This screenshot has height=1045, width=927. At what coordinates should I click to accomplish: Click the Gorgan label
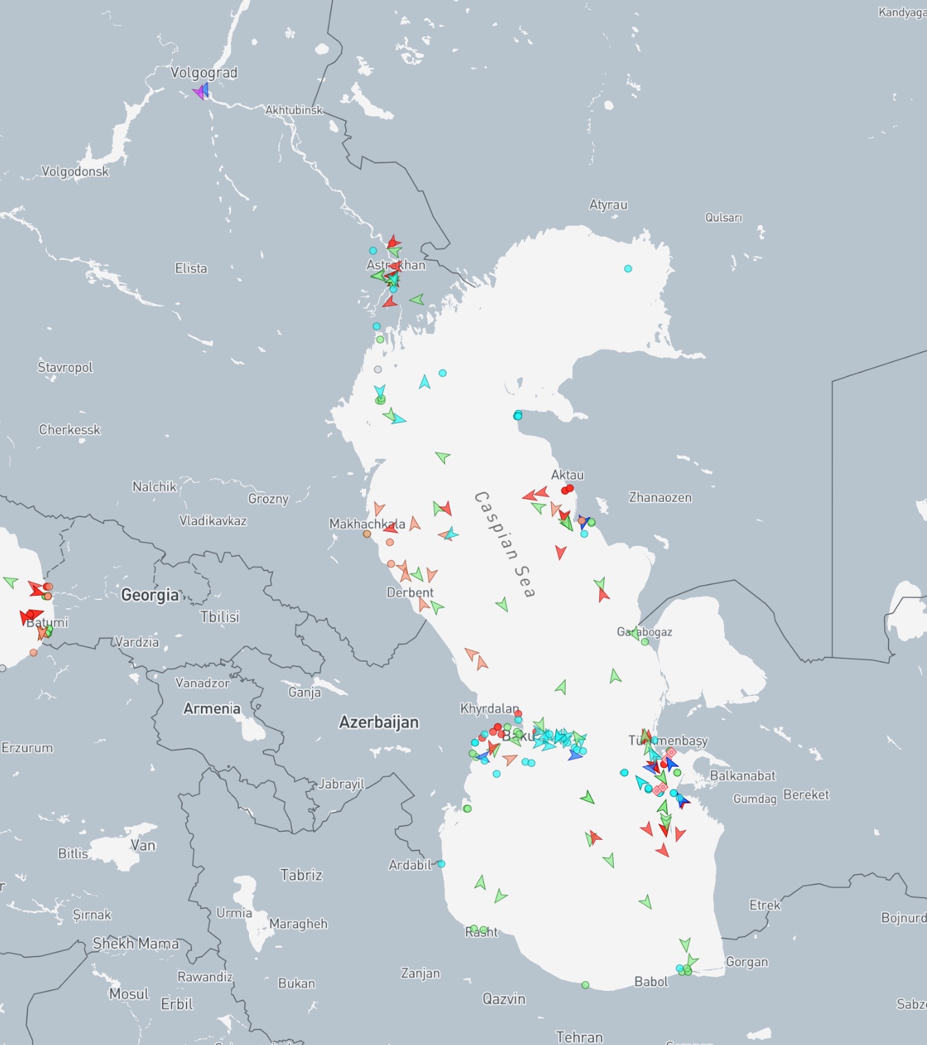point(747,962)
